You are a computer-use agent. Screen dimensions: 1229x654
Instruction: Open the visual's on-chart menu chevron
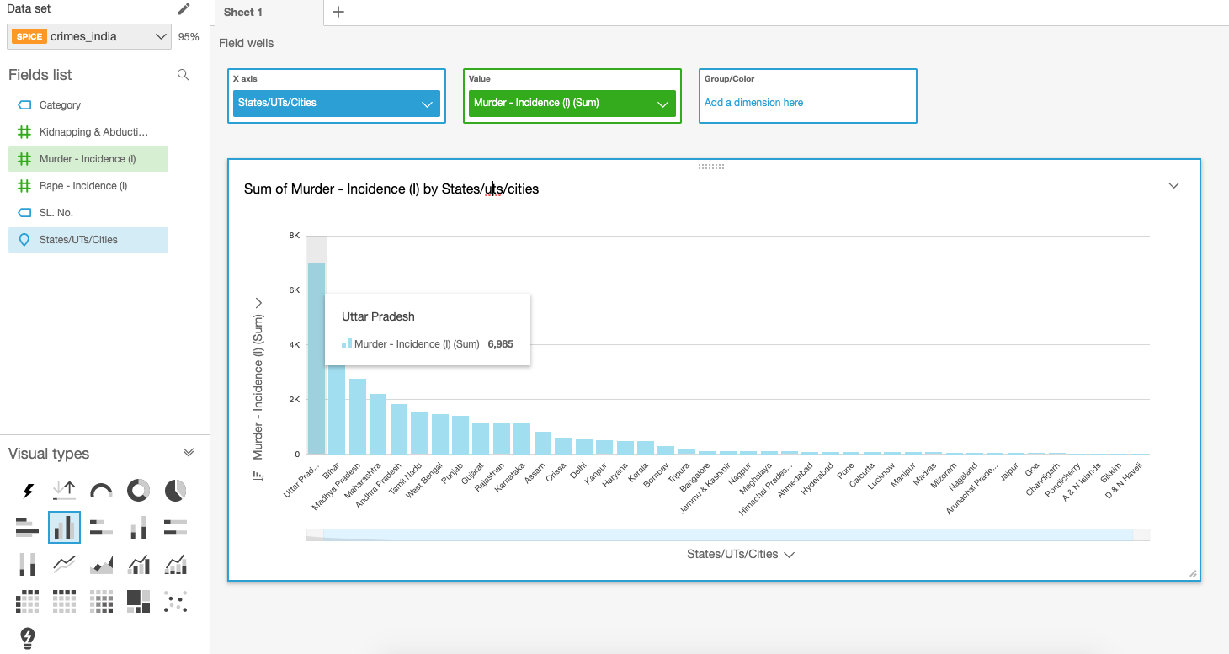coord(1173,186)
